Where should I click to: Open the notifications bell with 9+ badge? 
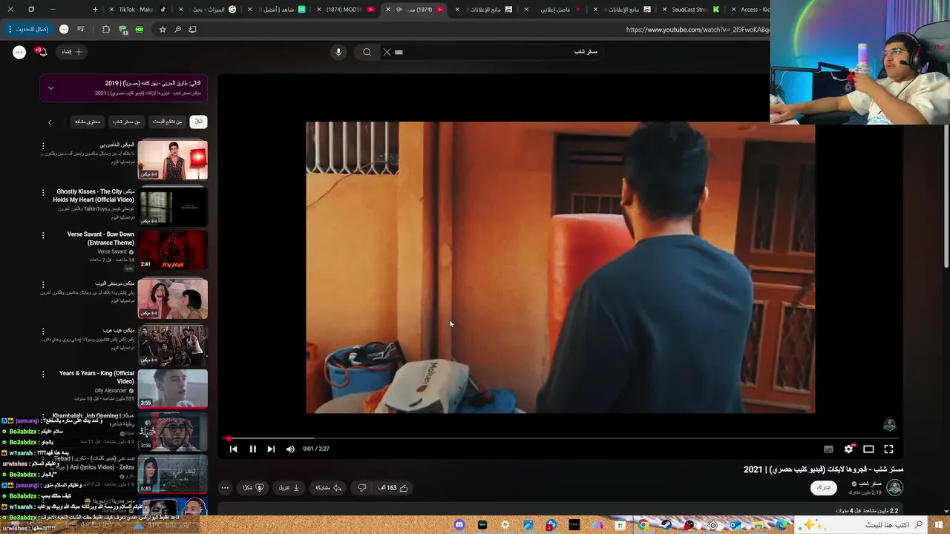(x=42, y=52)
